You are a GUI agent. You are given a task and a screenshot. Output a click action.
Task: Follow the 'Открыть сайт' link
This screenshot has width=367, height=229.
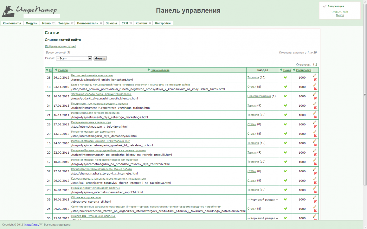(340, 12)
